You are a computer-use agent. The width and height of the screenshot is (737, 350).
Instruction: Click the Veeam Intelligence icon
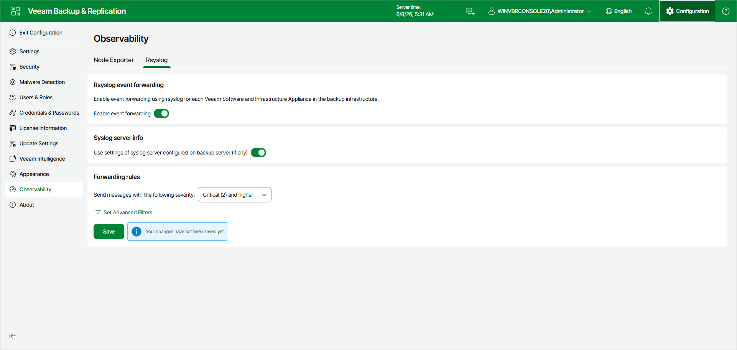pyautogui.click(x=13, y=159)
